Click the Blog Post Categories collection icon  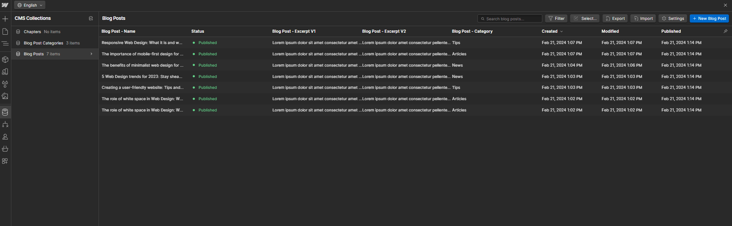[x=18, y=43]
